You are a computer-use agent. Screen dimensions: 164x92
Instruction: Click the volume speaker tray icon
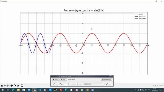tap(146, 90)
